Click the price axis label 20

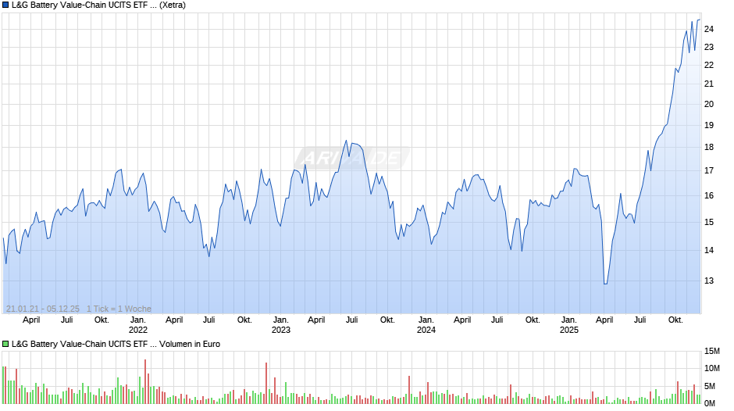(709, 104)
